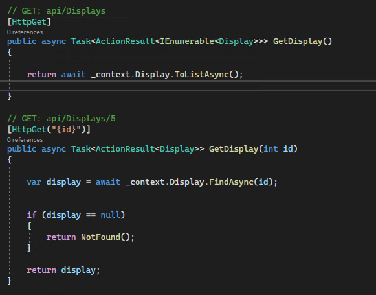Click 'int id' parameter in GetDisplay signature
Image resolution: width=376 pixels, height=295 pixels.
point(278,149)
